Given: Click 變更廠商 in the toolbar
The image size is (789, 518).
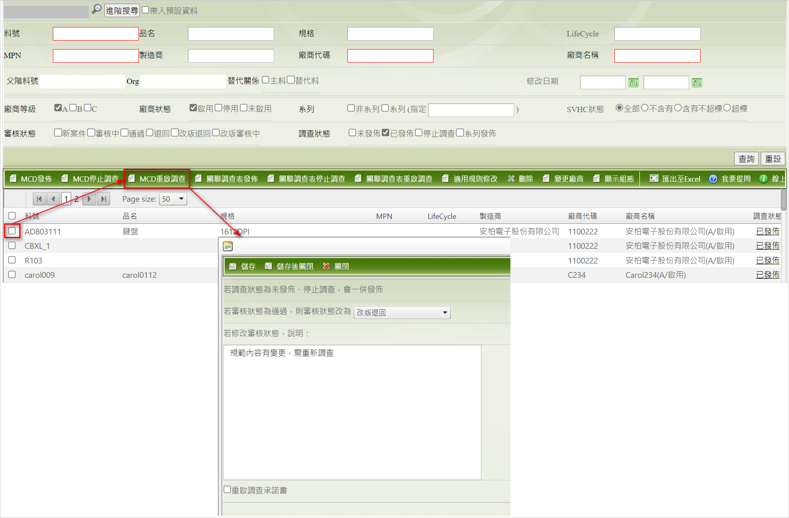Looking at the screenshot, I should 563,179.
